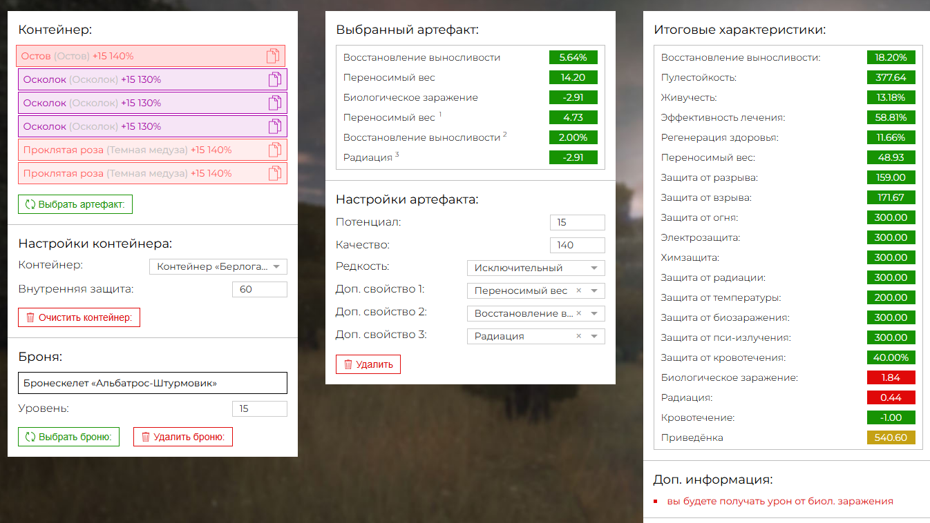Open the Доп. свойство 1 dropdown arrow
Viewport: 930px width, 523px height.
pos(594,290)
